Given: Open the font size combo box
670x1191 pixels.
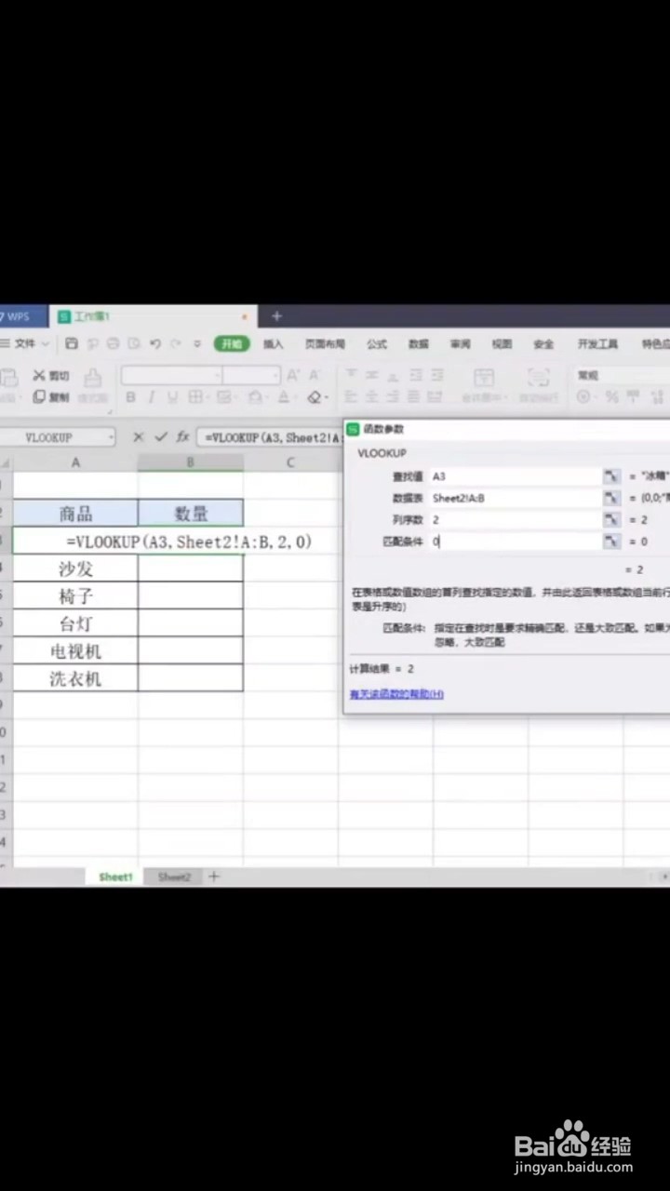Looking at the screenshot, I should [x=251, y=375].
